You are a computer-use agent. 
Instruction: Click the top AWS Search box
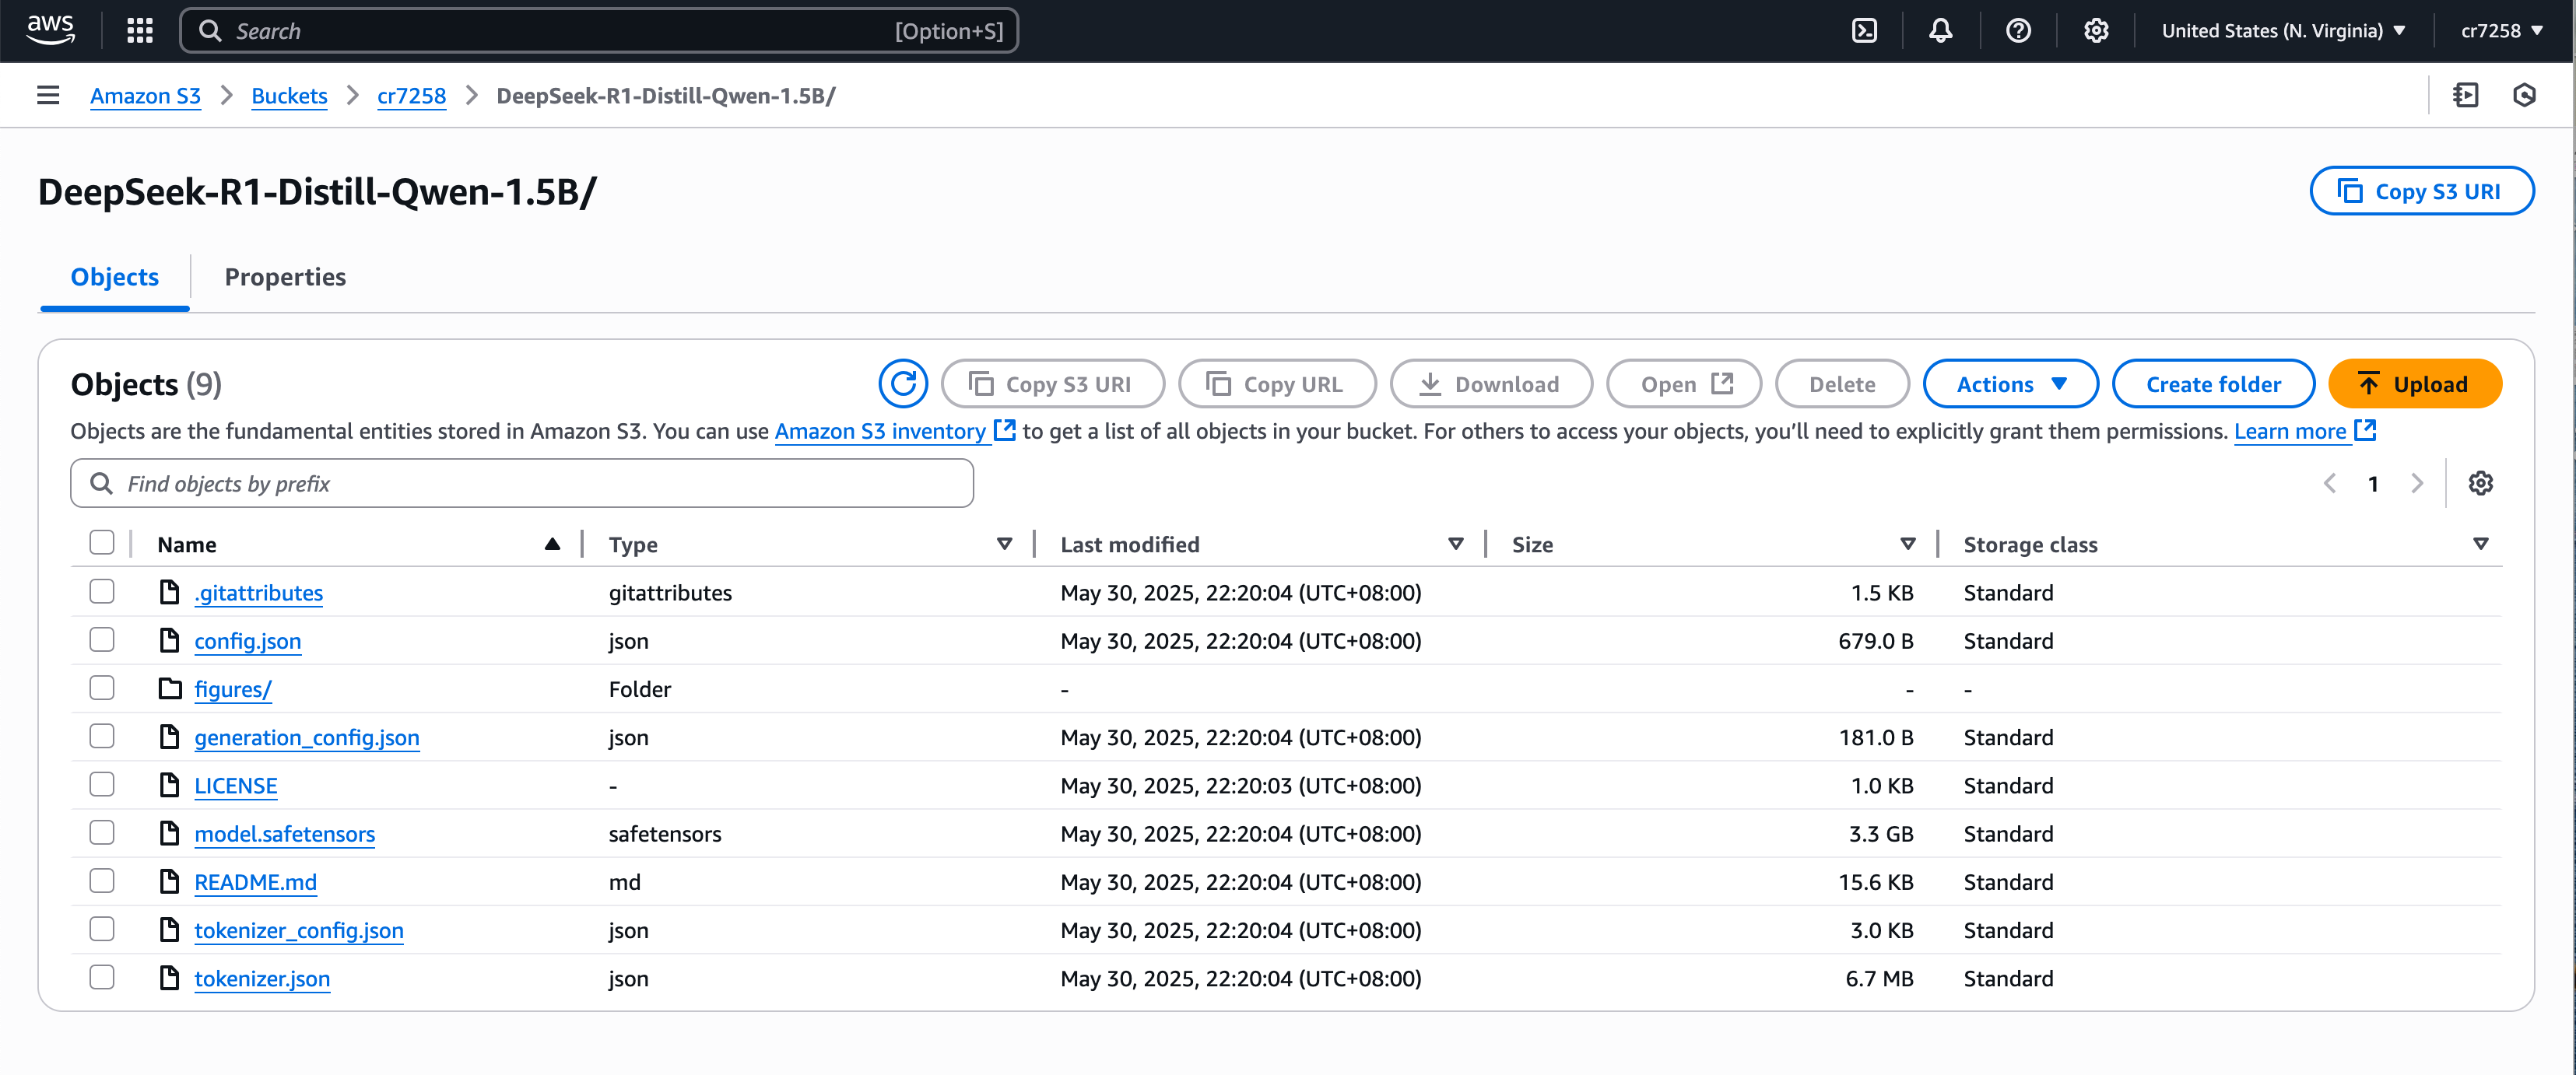point(599,31)
